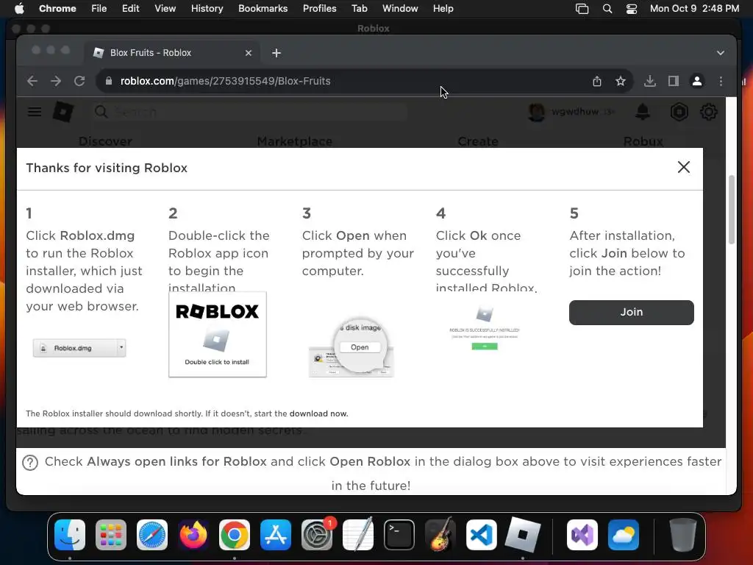Open the History menu
The width and height of the screenshot is (753, 565).
pos(207,9)
